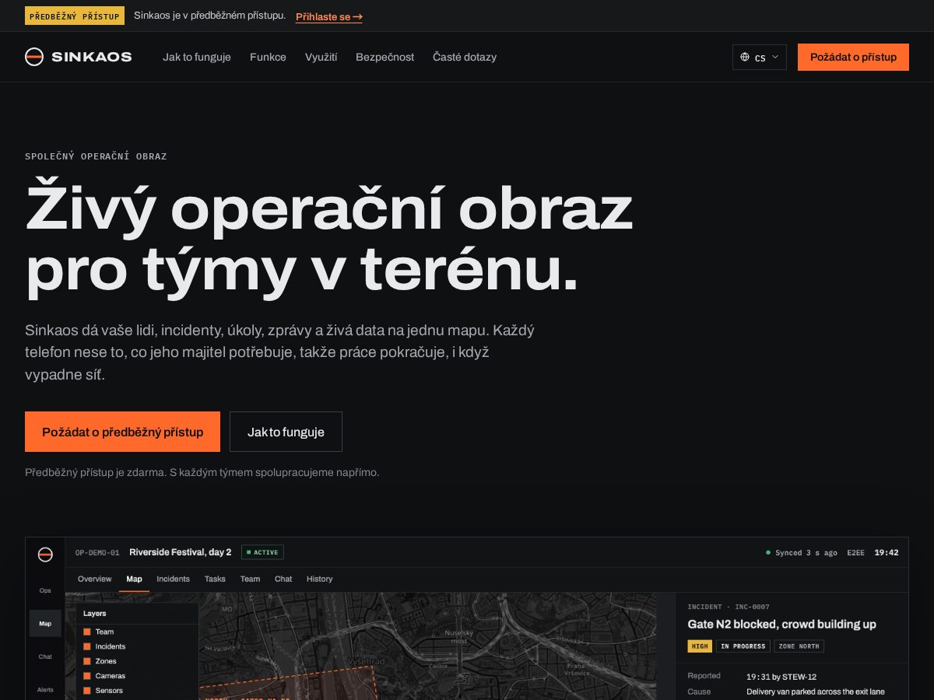Image resolution: width=934 pixels, height=700 pixels.
Task: Toggle the Cameras layer checkbox
Action: [87, 676]
